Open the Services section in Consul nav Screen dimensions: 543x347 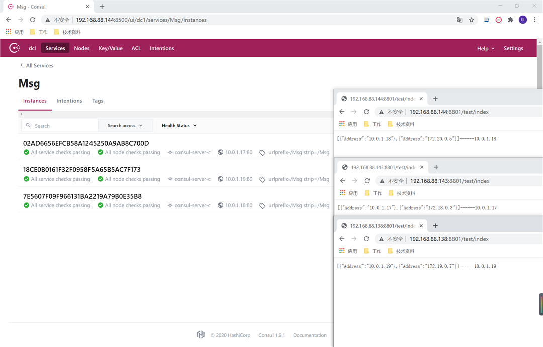(55, 48)
